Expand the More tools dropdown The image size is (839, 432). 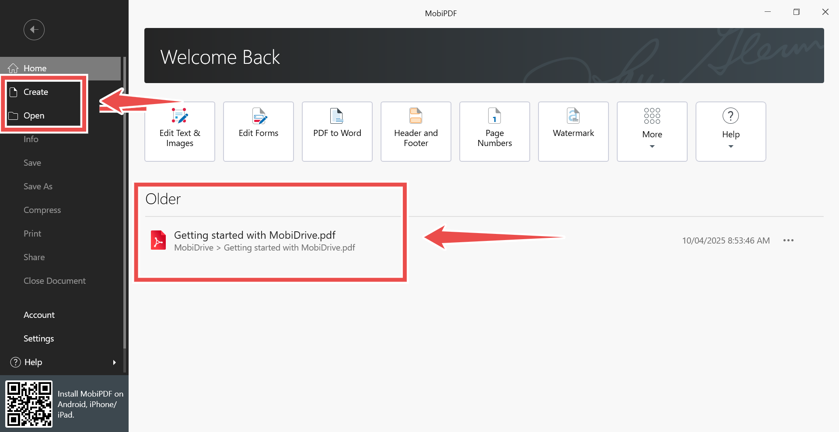652,132
